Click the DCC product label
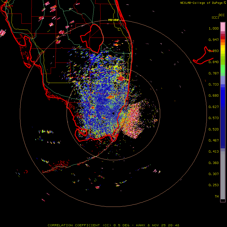227x227 pixels. 222,15
